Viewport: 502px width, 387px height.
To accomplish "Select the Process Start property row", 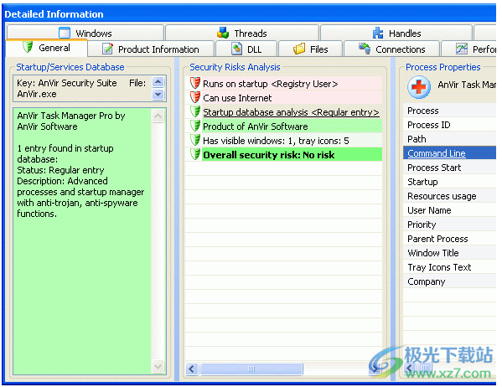I will 449,168.
